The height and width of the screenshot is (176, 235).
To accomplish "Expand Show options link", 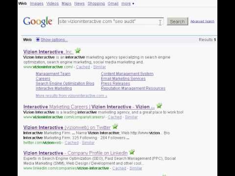I will tap(54, 40).
